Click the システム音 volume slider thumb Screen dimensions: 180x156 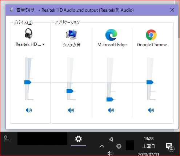pos(70,91)
